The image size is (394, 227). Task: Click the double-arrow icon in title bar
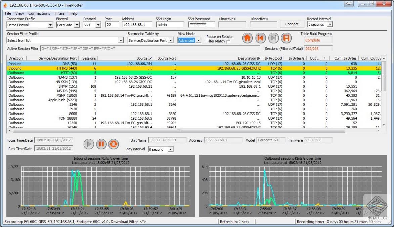[x=349, y=4]
